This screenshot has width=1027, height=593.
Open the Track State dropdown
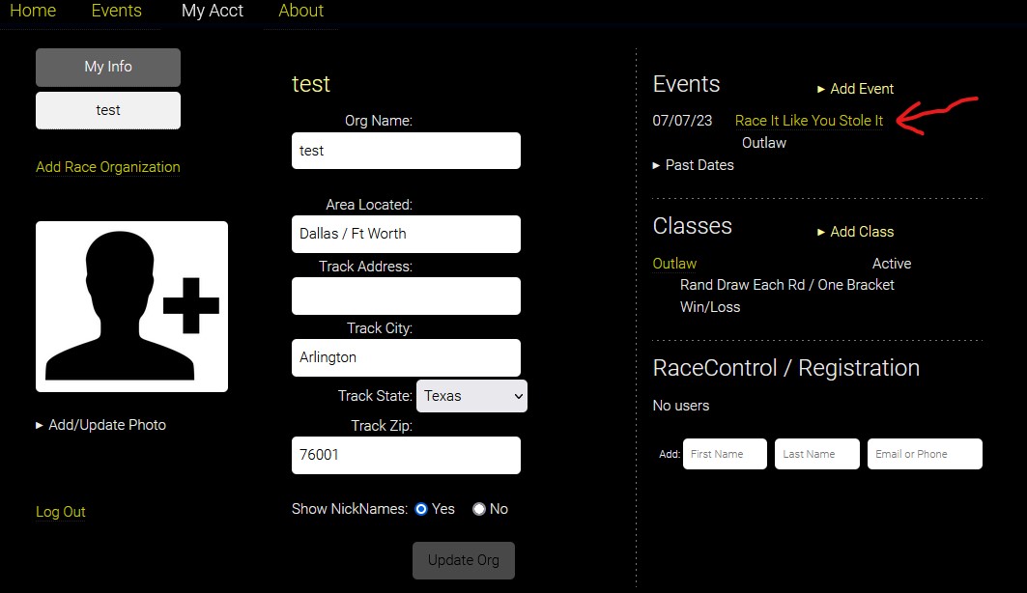click(471, 396)
